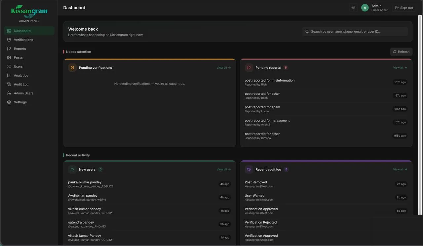Viewport: 423px width, 246px height.
Task: Click the Pending reports flag icon
Action: click(249, 68)
